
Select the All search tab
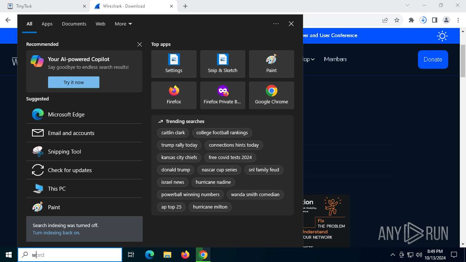click(x=29, y=24)
